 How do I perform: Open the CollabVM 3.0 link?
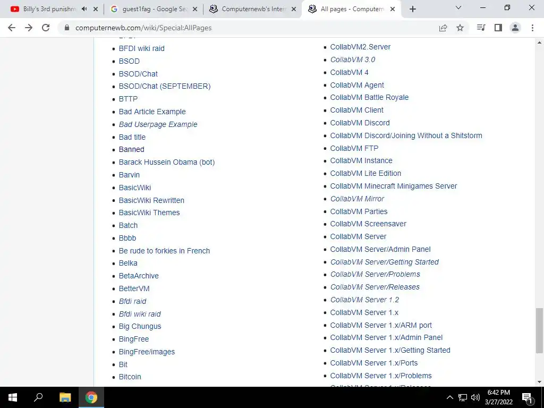353,59
